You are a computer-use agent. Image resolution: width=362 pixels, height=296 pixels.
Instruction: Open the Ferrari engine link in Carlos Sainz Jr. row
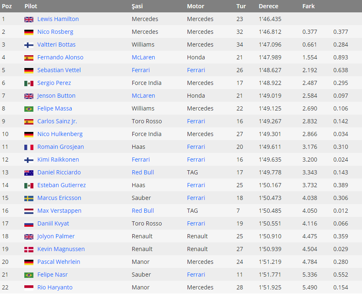[x=196, y=121]
